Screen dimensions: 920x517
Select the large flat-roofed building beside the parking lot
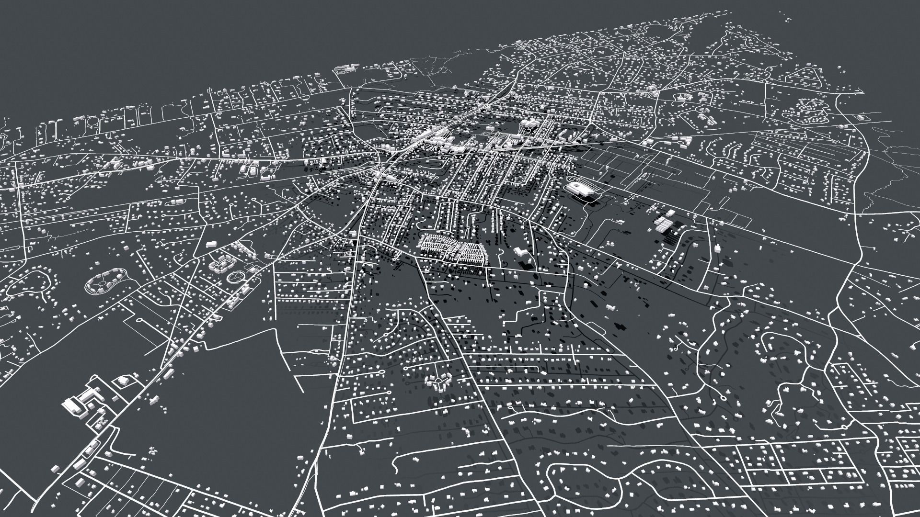[x=581, y=190]
